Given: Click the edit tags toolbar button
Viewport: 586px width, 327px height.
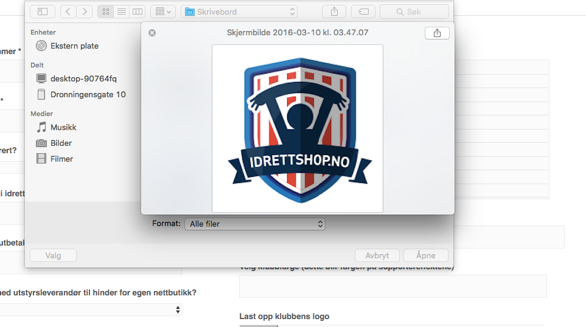Looking at the screenshot, I should tap(363, 12).
